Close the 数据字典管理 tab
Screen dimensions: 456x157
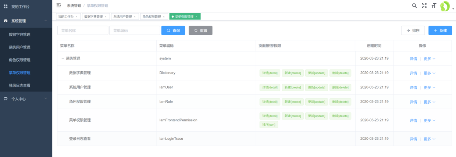(106, 17)
